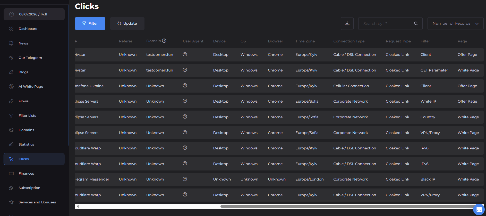Click the Services and Bonuses star icon
The image size is (486, 216).
pos(11,202)
